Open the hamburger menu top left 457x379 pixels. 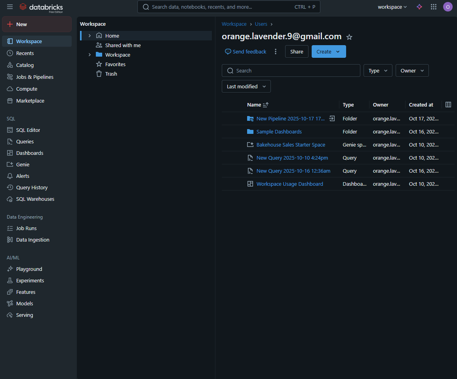[x=10, y=6]
